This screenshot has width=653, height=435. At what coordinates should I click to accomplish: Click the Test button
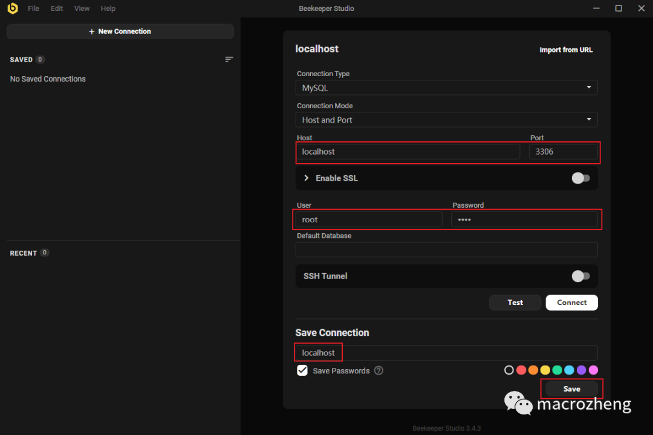(x=515, y=303)
